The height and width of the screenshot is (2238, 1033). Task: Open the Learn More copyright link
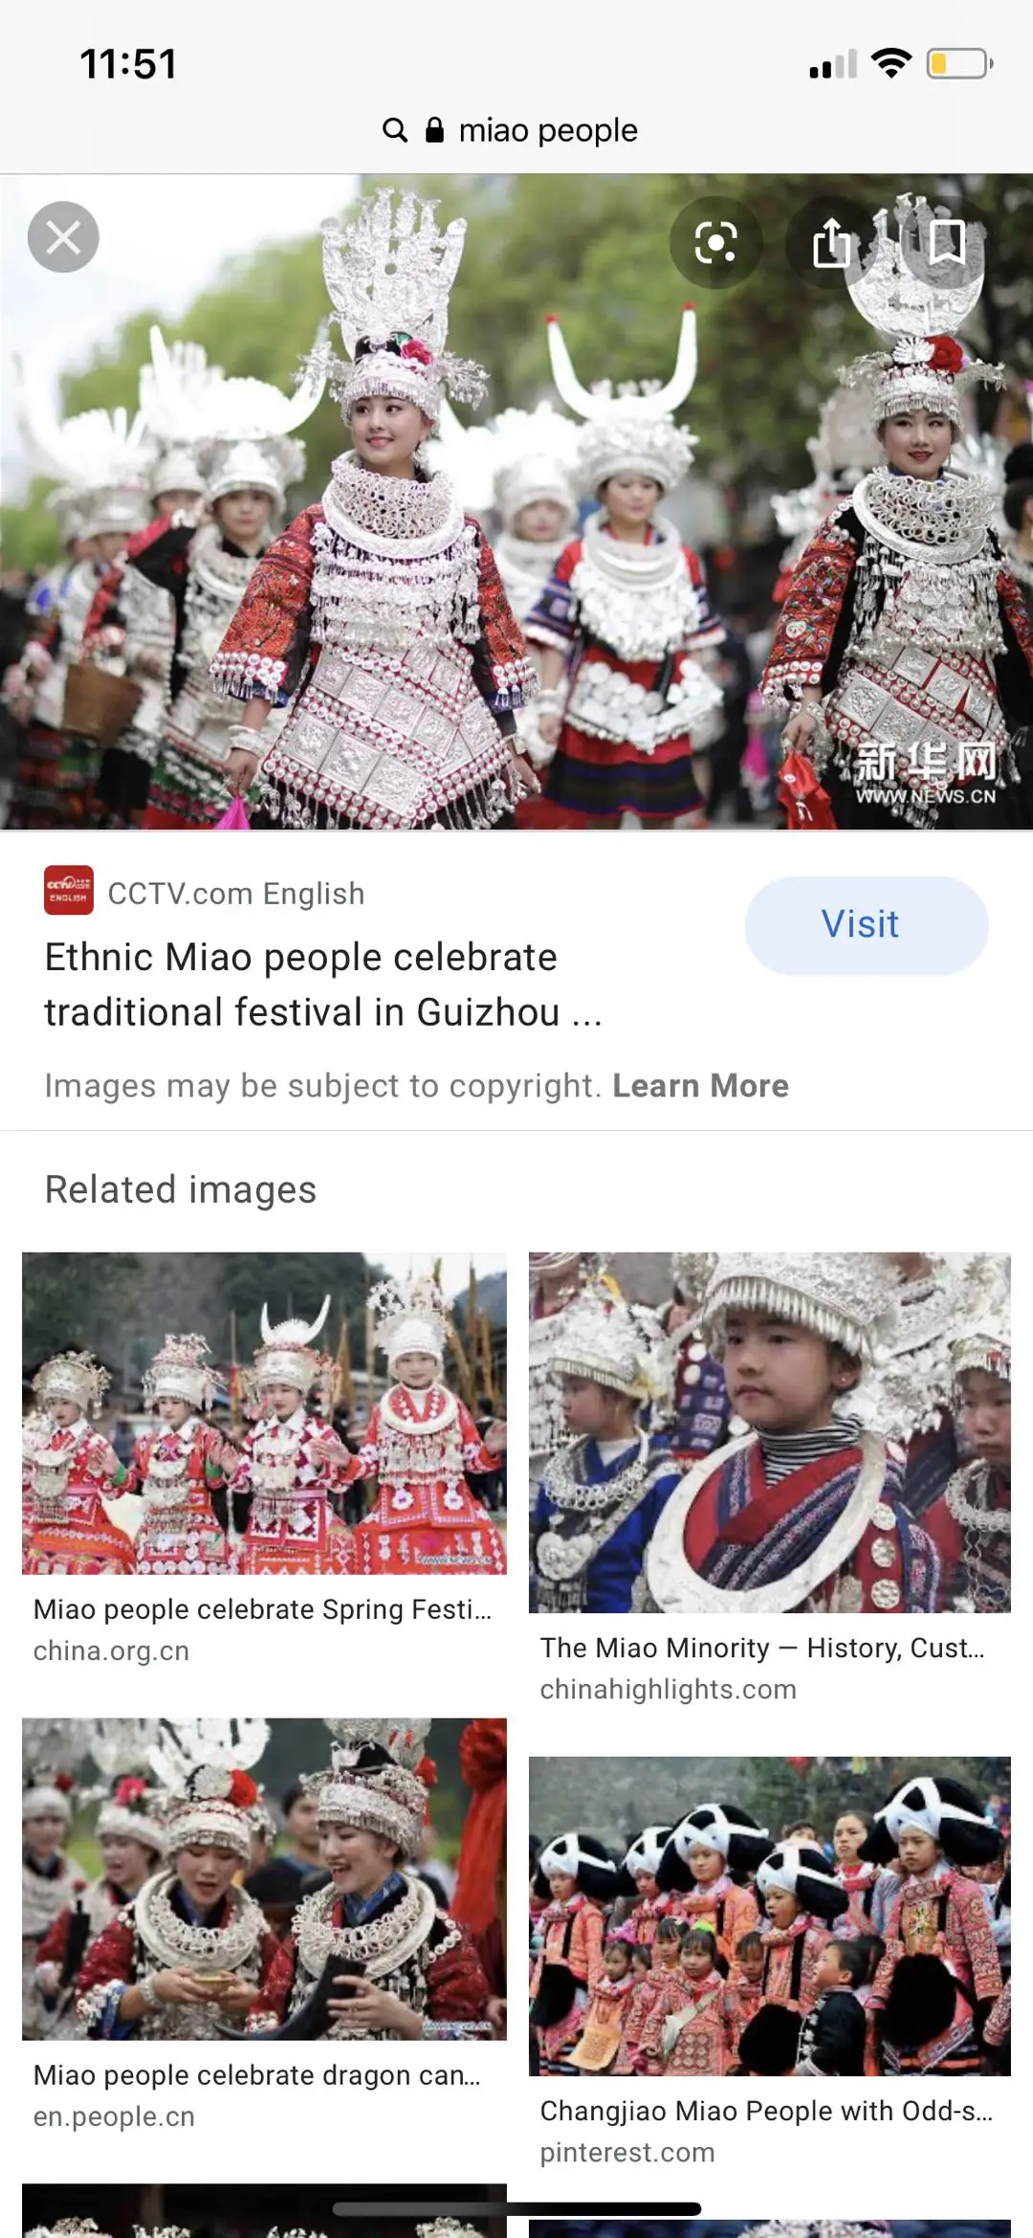[700, 1086]
